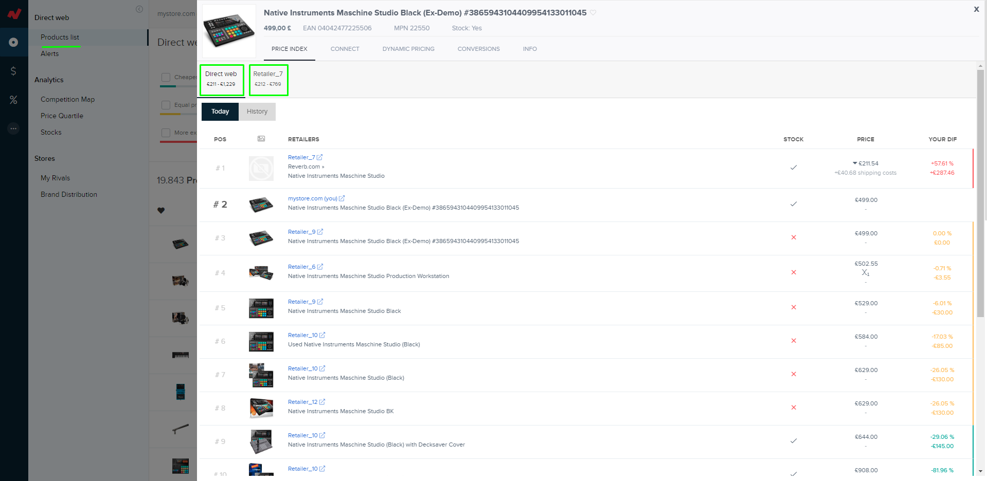This screenshot has height=481, width=987.
Task: Click the EAN 04042477225506 text
Action: 337,28
